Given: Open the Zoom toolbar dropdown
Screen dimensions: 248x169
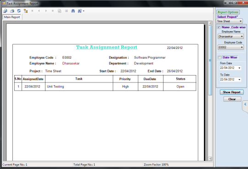Looking at the screenshot, I should click(81, 11).
